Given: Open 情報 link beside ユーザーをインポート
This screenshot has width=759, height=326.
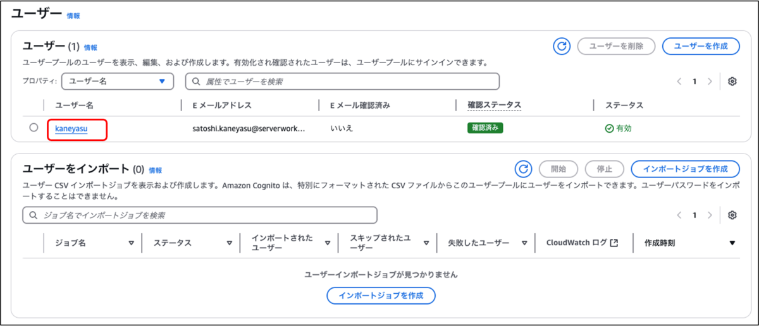Looking at the screenshot, I should pyautogui.click(x=156, y=170).
